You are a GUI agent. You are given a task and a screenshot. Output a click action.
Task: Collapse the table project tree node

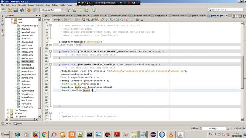12,23
